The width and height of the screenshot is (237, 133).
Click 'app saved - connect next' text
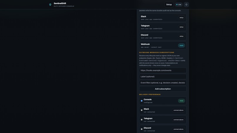coord(151,47)
